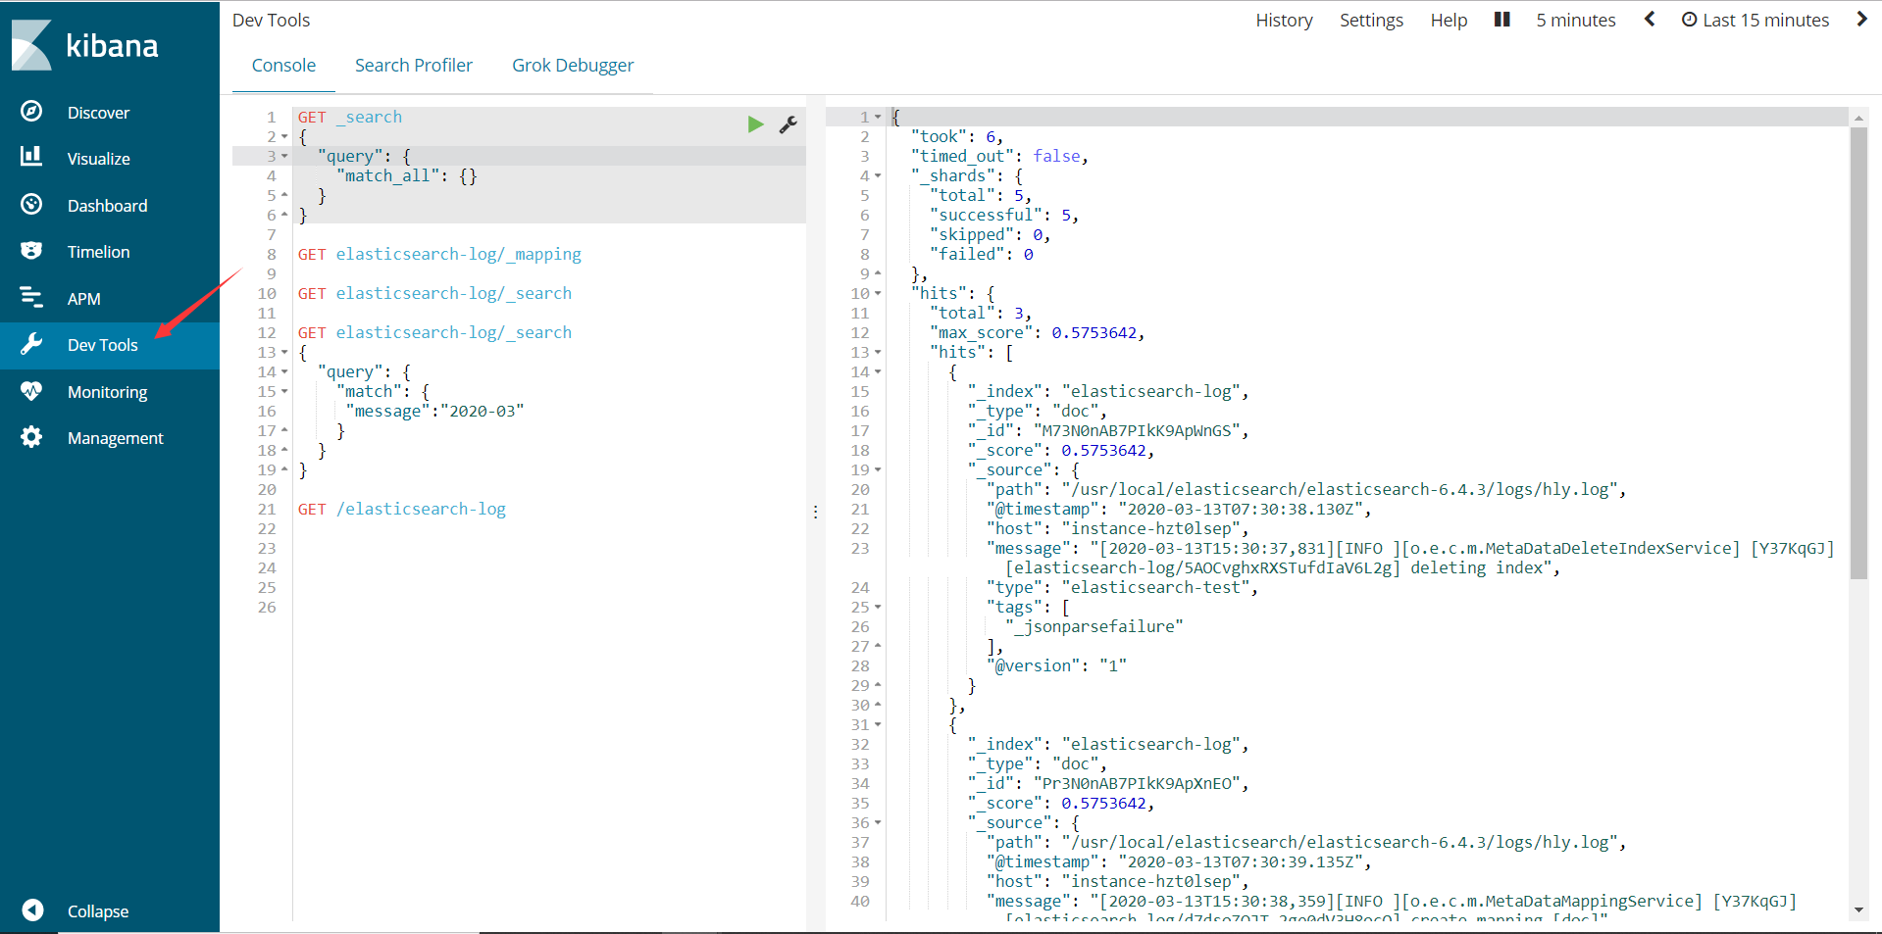Screen dimensions: 1882x934
Task: Click the Kibana logo
Action: point(85,45)
